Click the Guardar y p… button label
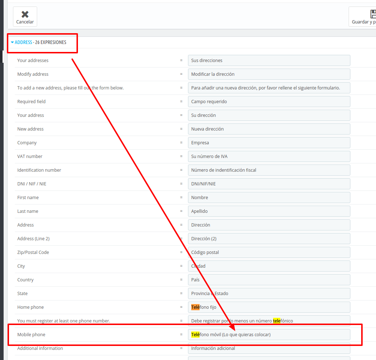The width and height of the screenshot is (376, 360). (364, 22)
